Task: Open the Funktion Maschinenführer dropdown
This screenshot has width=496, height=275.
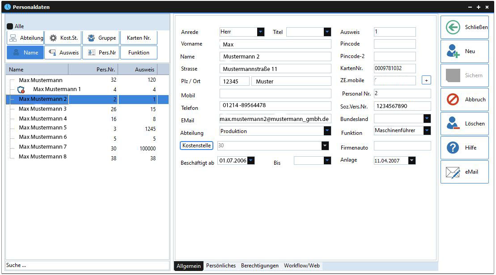Action: click(x=427, y=130)
